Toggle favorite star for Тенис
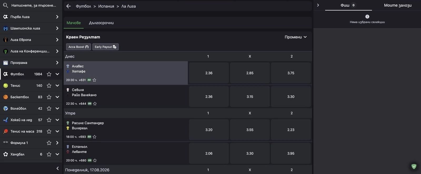 49,85
